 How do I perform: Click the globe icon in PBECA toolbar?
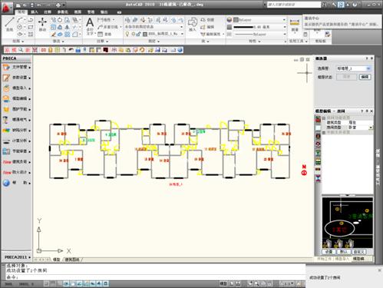click(x=180, y=50)
